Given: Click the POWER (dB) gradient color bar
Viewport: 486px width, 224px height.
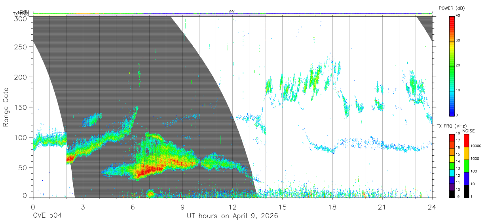Looking at the screenshot, I should click(x=452, y=66).
